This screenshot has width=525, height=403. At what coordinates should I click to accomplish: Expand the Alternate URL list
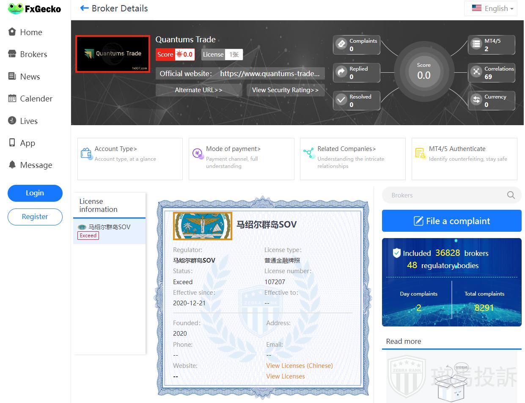(198, 90)
